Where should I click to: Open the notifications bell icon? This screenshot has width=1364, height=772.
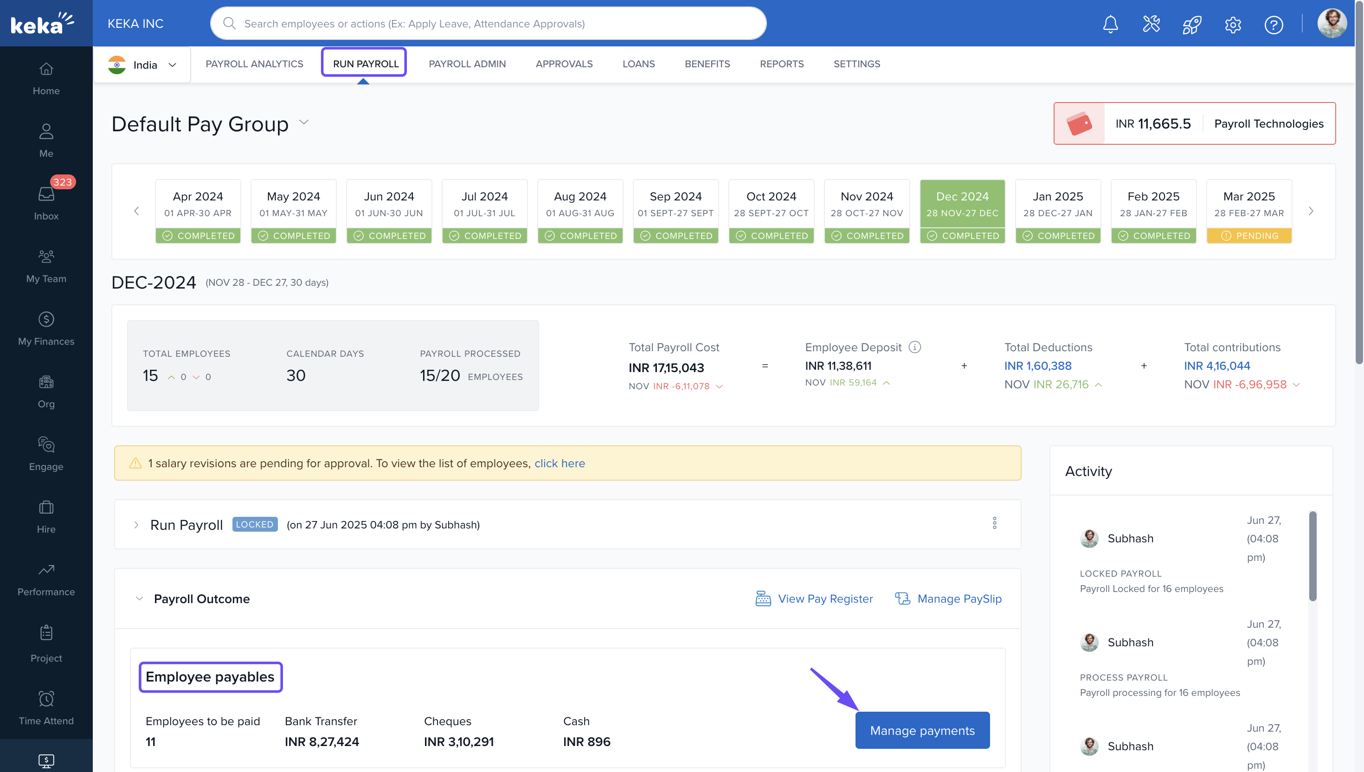(1110, 24)
